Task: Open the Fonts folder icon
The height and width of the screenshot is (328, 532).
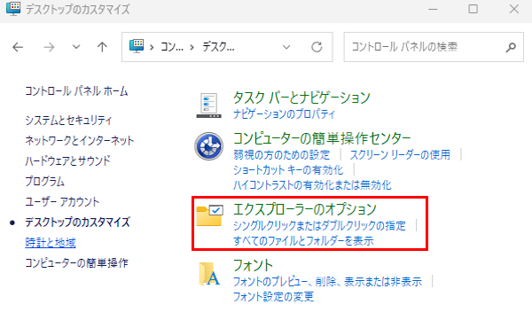Action: [209, 273]
